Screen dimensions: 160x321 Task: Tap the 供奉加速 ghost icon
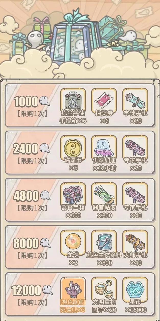[104, 148]
